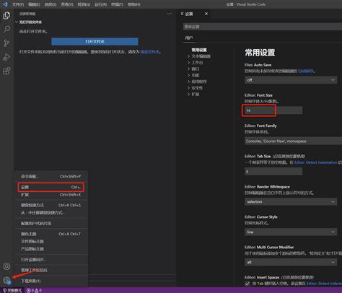
Task: Collapse the 无打开的文件夹 explorer section
Action: point(28,22)
